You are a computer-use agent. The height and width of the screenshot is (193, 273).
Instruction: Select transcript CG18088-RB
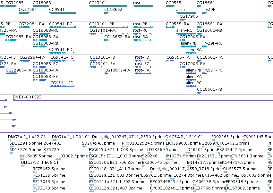[x=40, y=46]
